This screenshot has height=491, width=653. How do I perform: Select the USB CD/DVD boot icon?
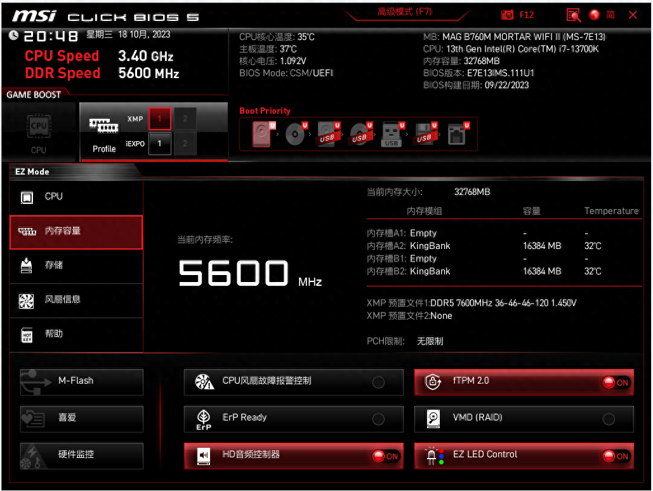click(x=361, y=134)
